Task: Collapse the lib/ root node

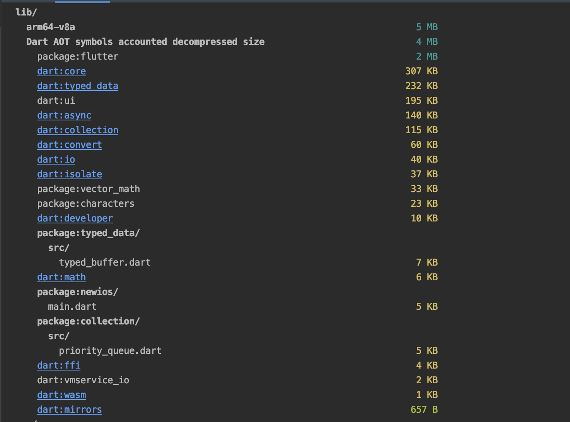Action: (x=26, y=12)
